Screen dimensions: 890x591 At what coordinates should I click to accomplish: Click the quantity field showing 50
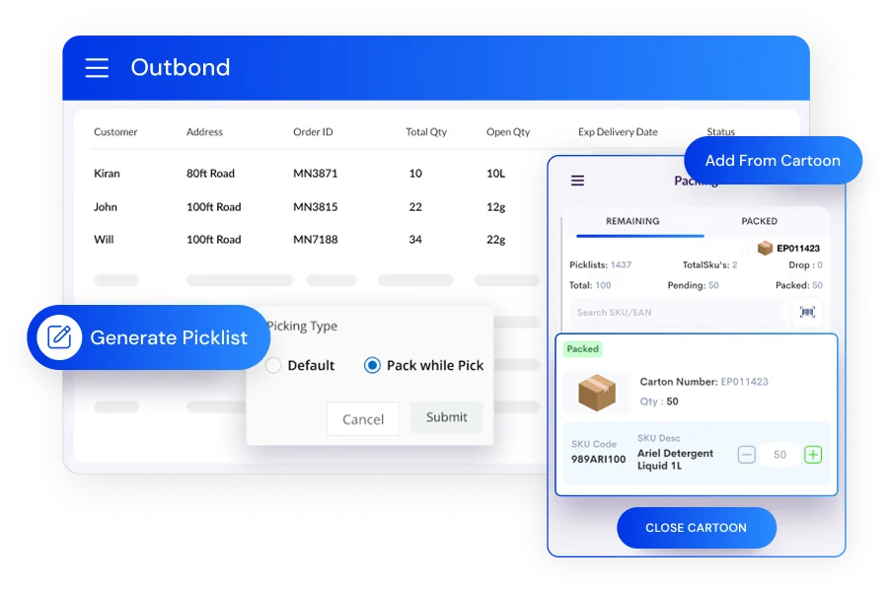pyautogui.click(x=779, y=455)
